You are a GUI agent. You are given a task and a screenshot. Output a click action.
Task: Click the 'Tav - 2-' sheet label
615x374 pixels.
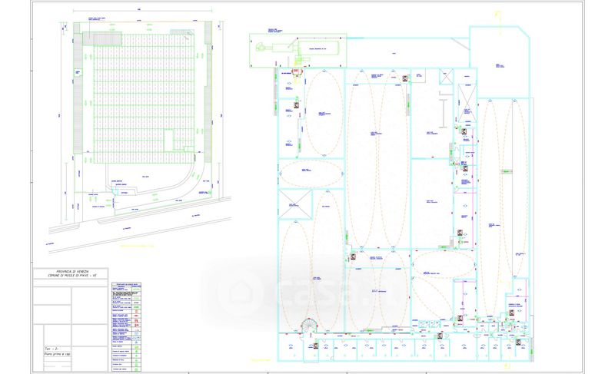(52, 349)
